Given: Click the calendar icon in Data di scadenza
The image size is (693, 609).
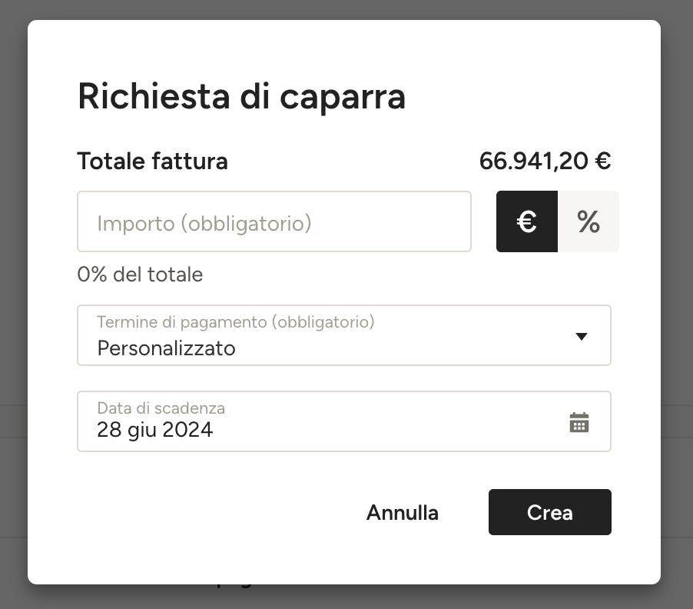Looking at the screenshot, I should click(x=579, y=422).
